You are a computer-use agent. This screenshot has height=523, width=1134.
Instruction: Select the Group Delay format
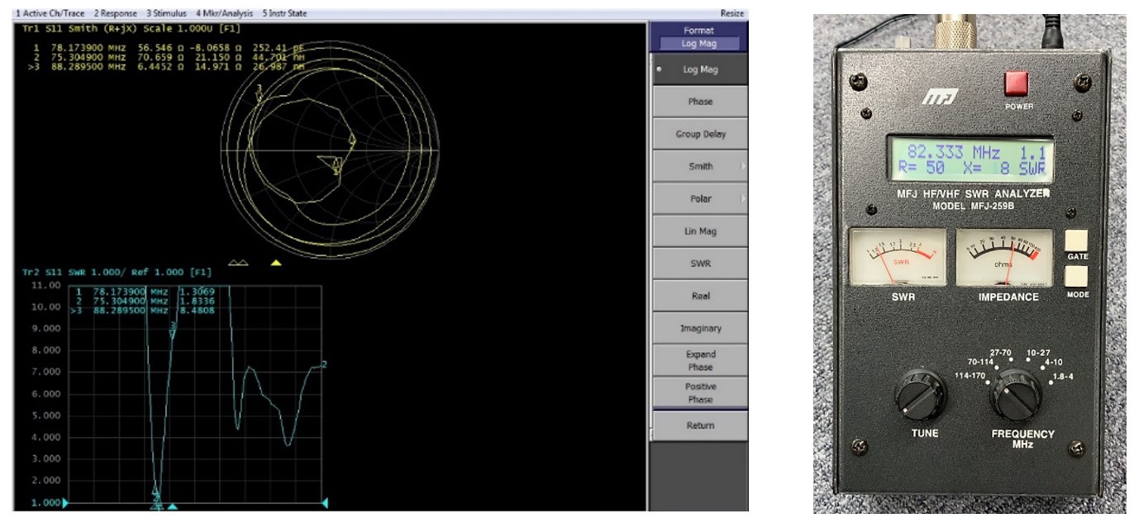(x=699, y=134)
